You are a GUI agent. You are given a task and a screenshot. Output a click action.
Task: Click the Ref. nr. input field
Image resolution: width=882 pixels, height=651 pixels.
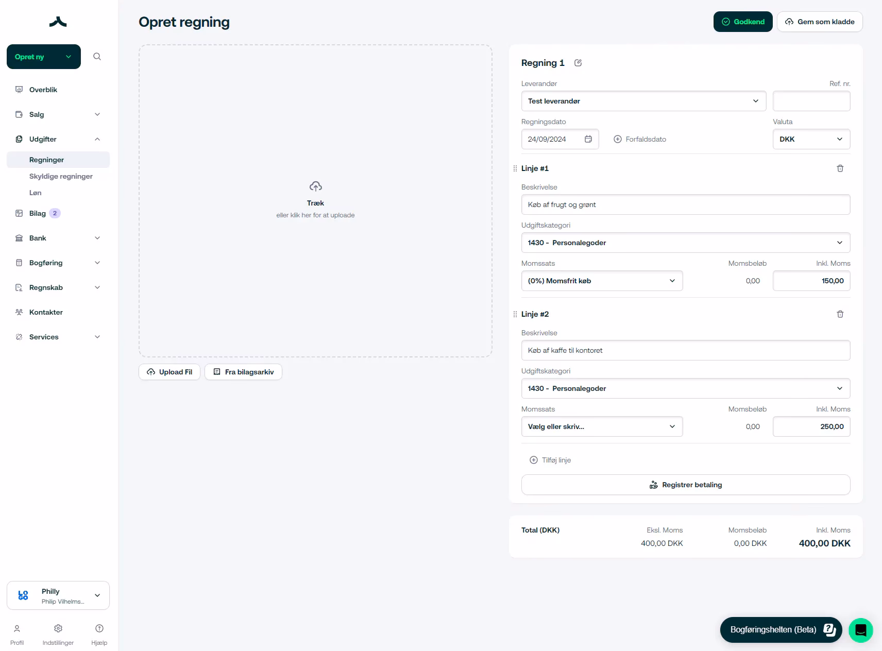(811, 101)
